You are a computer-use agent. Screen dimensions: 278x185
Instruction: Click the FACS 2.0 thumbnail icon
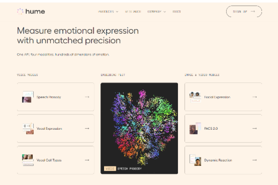195,129
